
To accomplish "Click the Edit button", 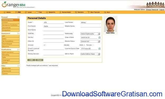I will 31,60.
